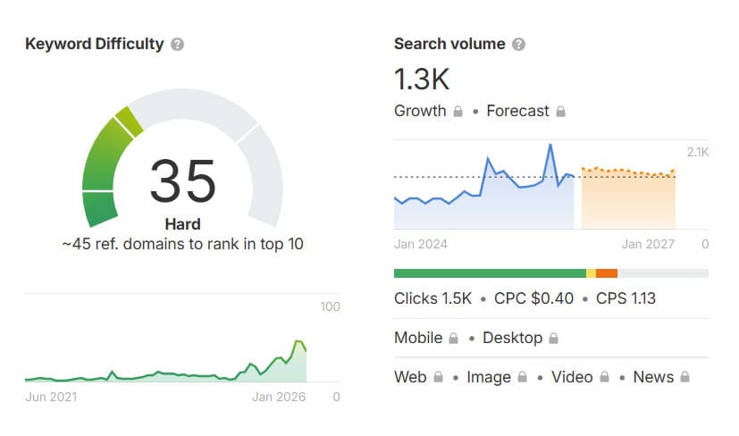
Task: Select the Video search type
Action: [572, 377]
